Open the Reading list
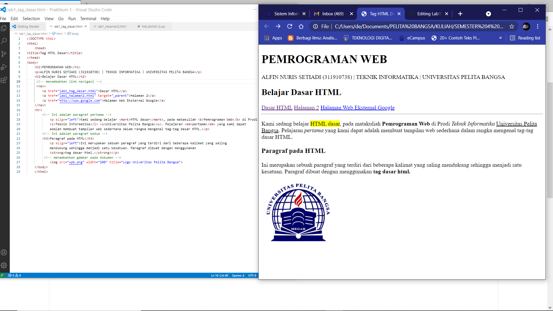Screen dimensions: 553x311 tap(525, 38)
